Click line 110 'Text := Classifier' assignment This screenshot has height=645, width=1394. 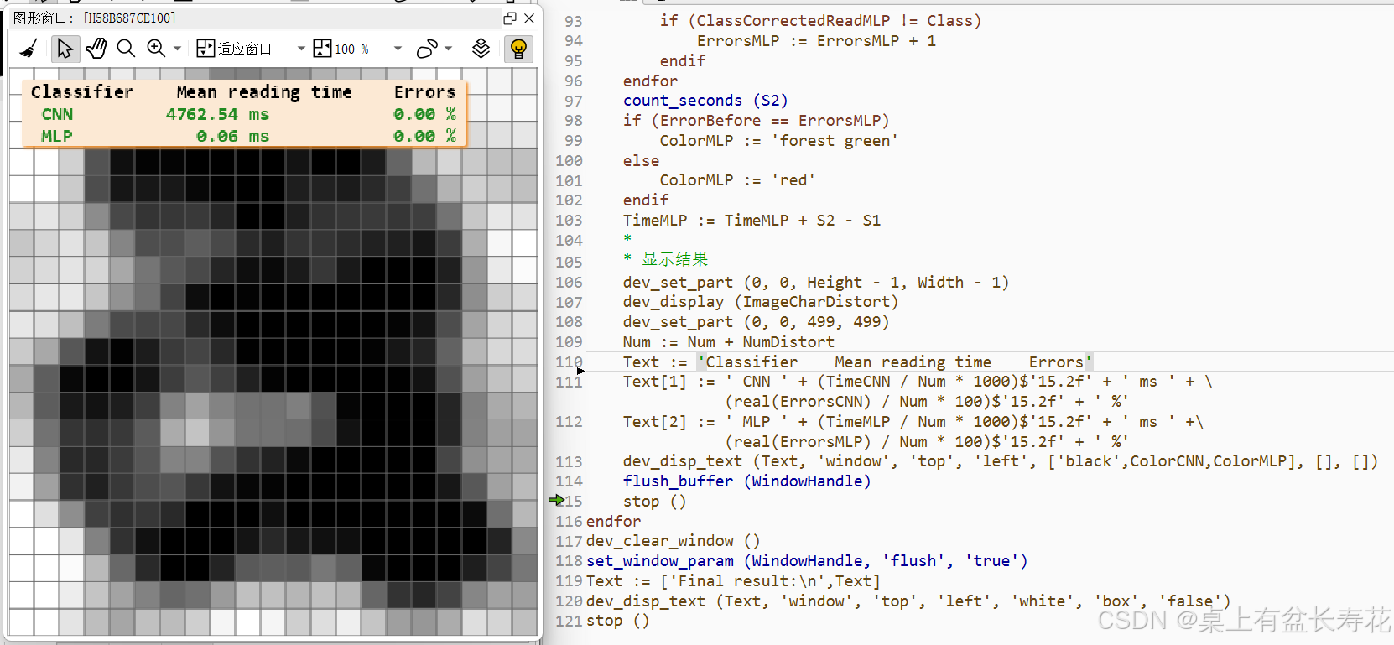[x=857, y=362]
